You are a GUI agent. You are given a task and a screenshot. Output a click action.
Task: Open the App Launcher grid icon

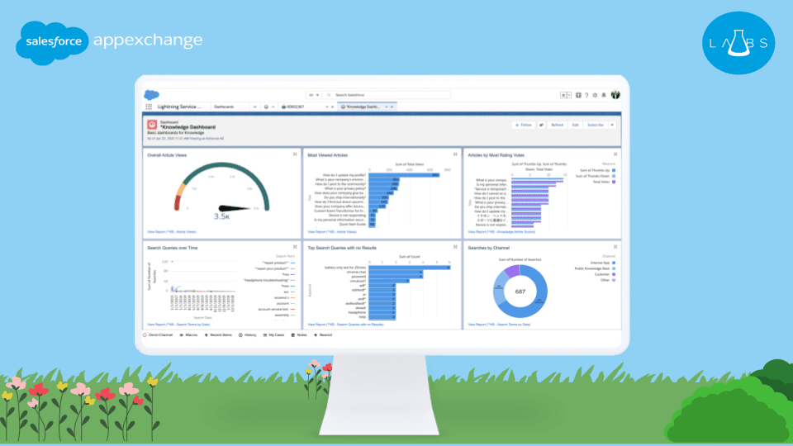point(149,107)
